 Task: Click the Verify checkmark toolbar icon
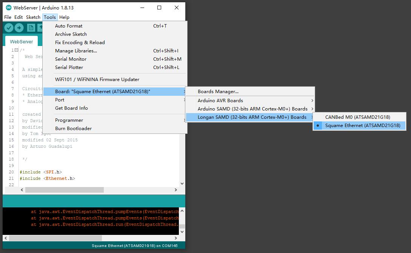(x=9, y=28)
